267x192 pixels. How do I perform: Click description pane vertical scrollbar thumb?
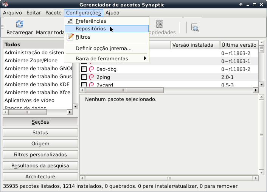click(261, 135)
